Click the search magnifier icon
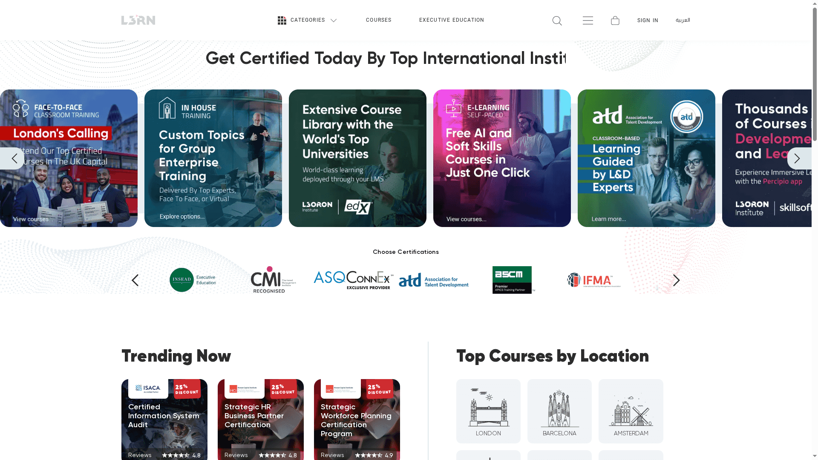 click(x=557, y=21)
